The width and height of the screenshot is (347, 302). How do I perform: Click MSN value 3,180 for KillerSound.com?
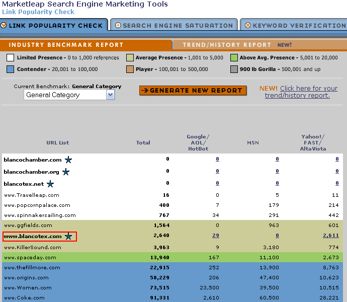point(271,247)
